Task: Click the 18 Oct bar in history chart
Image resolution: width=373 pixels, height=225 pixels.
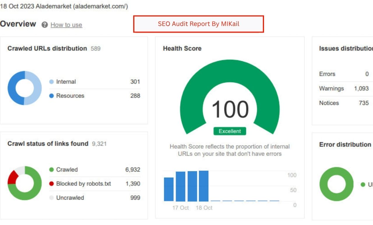Action: (204, 186)
